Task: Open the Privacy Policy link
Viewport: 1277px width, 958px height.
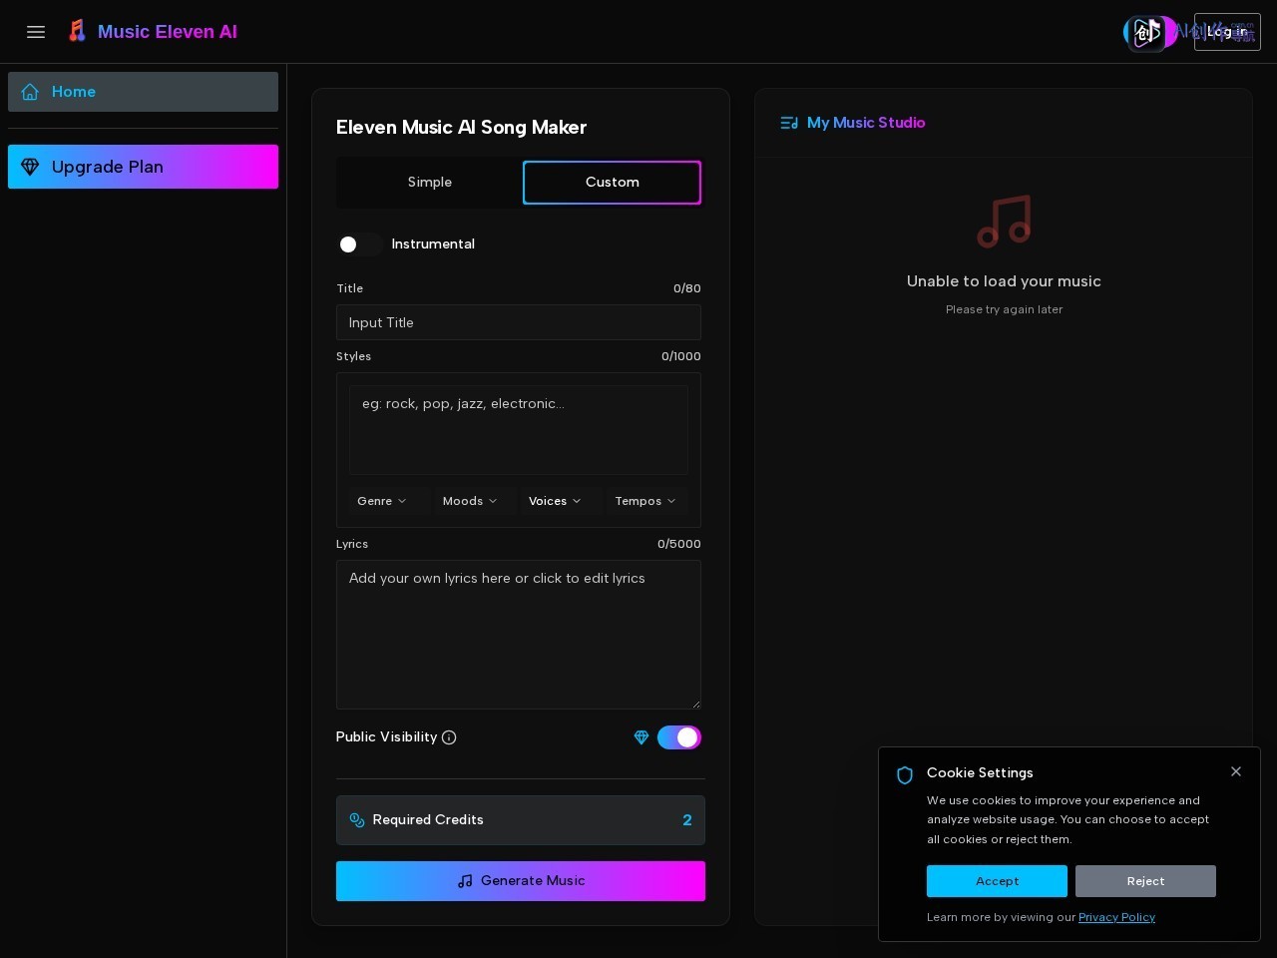Action: [1116, 917]
